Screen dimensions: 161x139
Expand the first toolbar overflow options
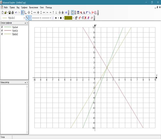(x=69, y=13)
